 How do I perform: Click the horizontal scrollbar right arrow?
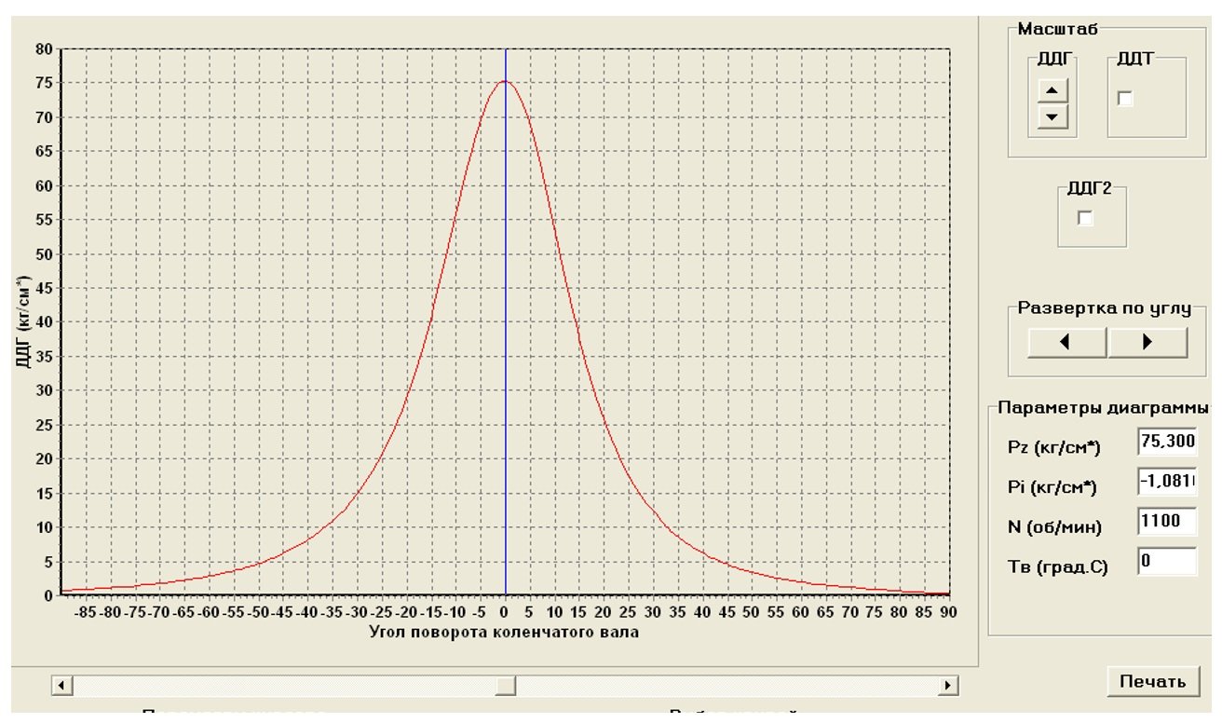click(x=950, y=686)
